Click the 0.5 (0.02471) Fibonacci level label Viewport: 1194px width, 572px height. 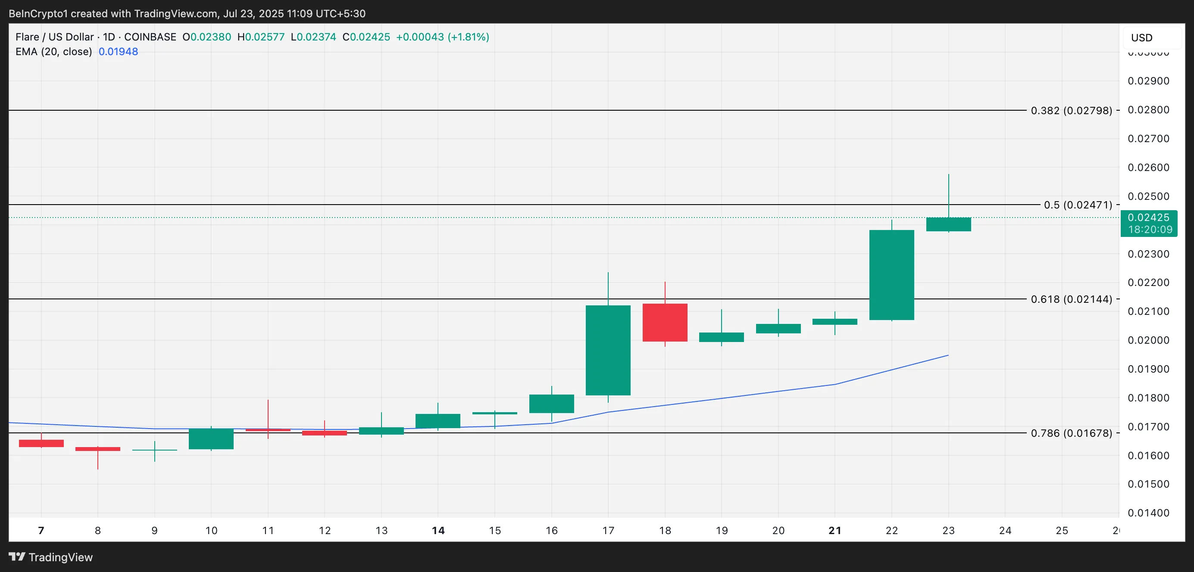point(1078,205)
